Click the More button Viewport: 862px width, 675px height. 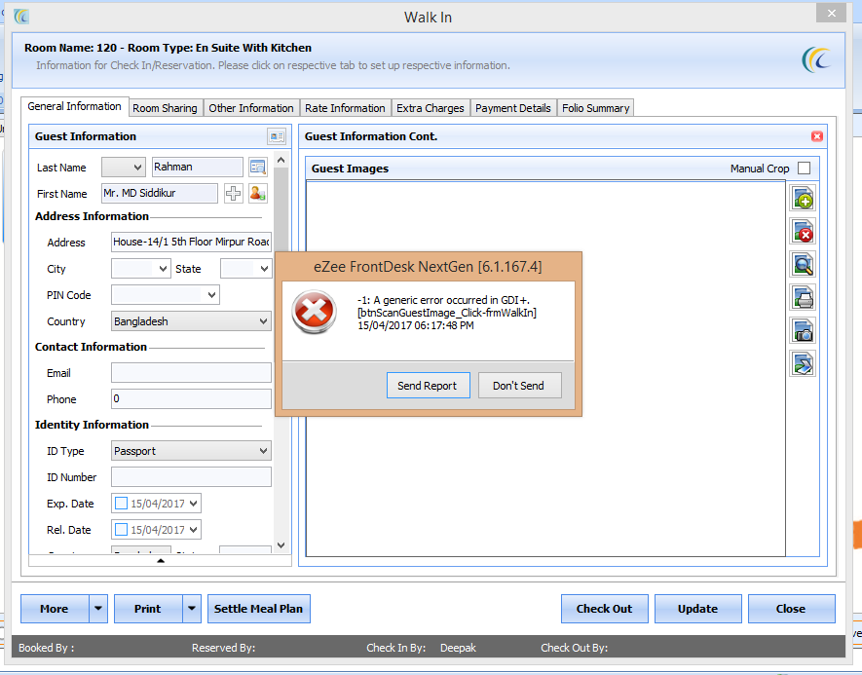click(x=55, y=609)
